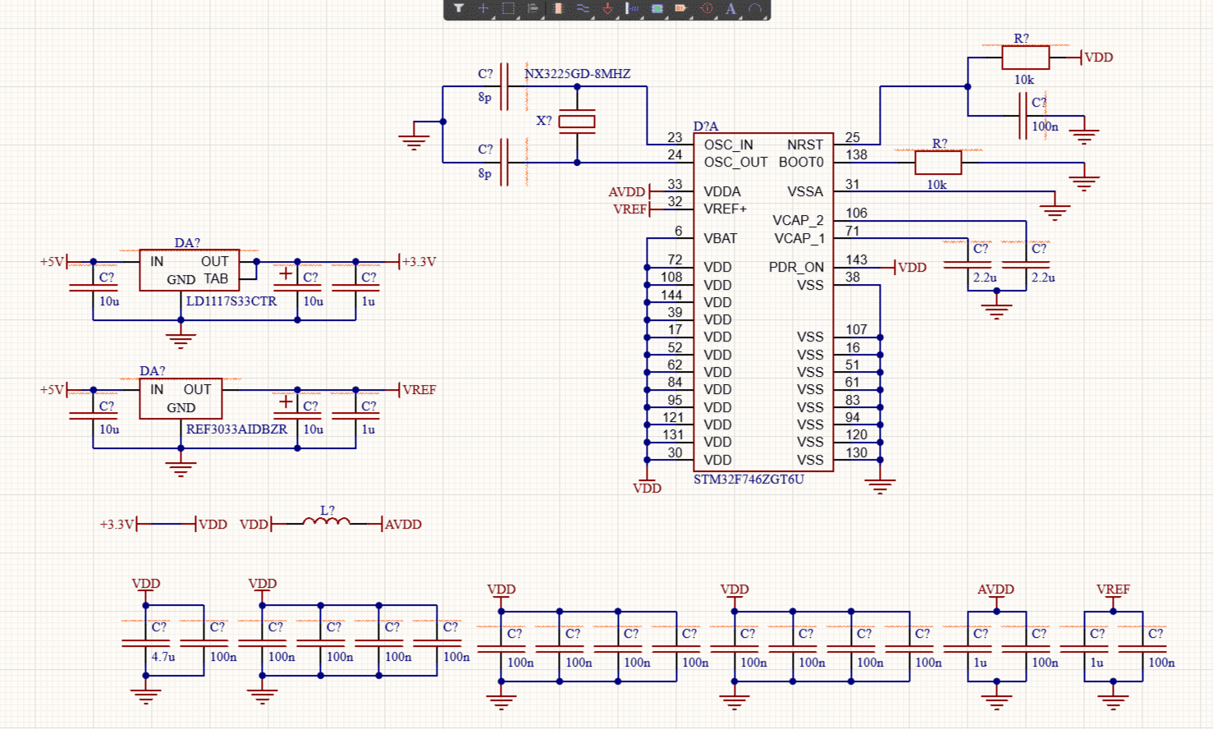The image size is (1213, 729).
Task: Choose the dashed rectangle selection tool
Action: 508,9
